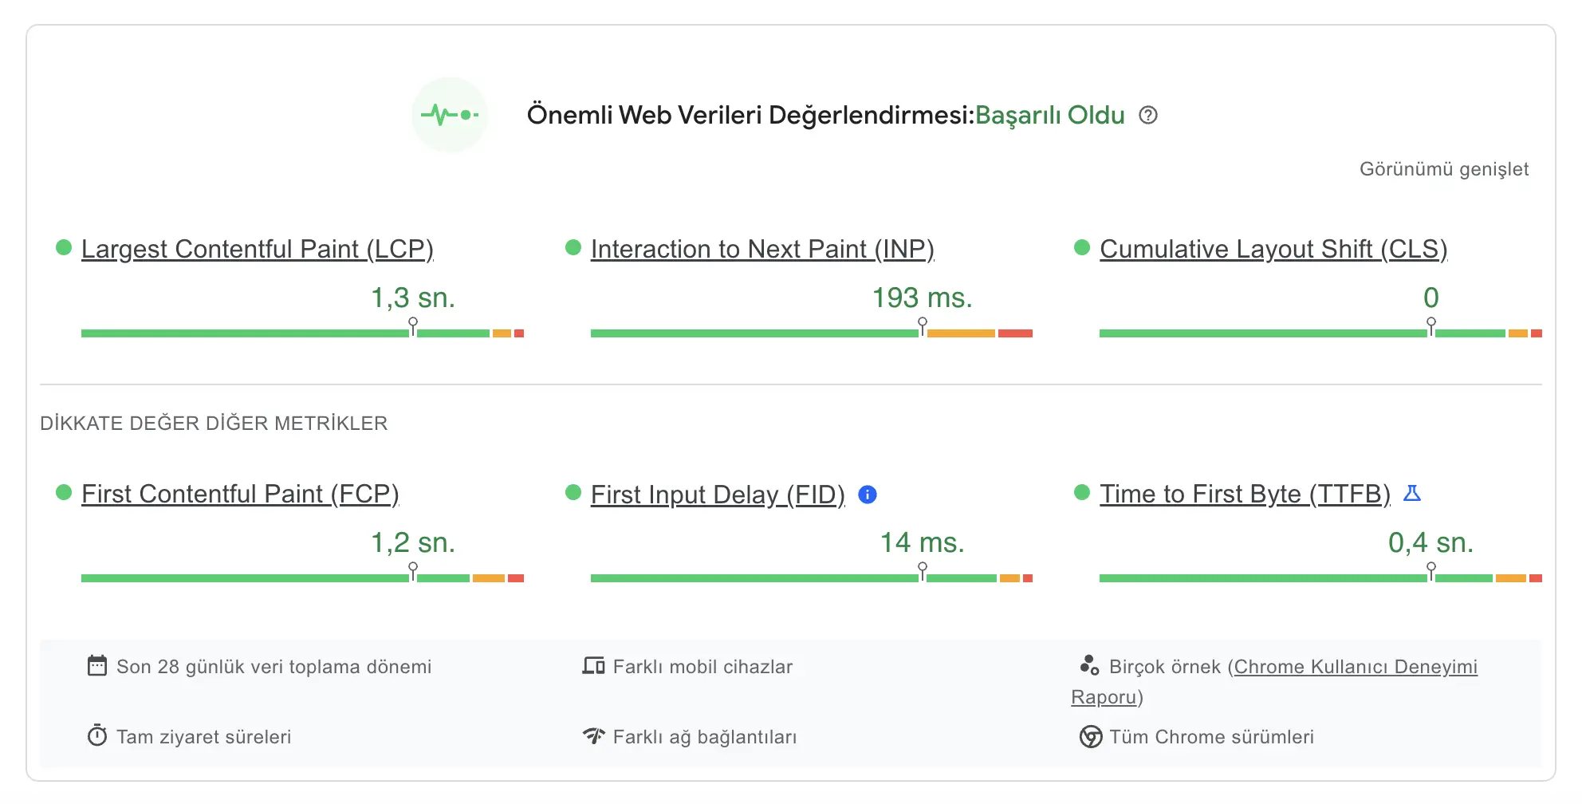The image size is (1582, 804).
Task: Click the CLS distribution bar marker
Action: click(1431, 326)
